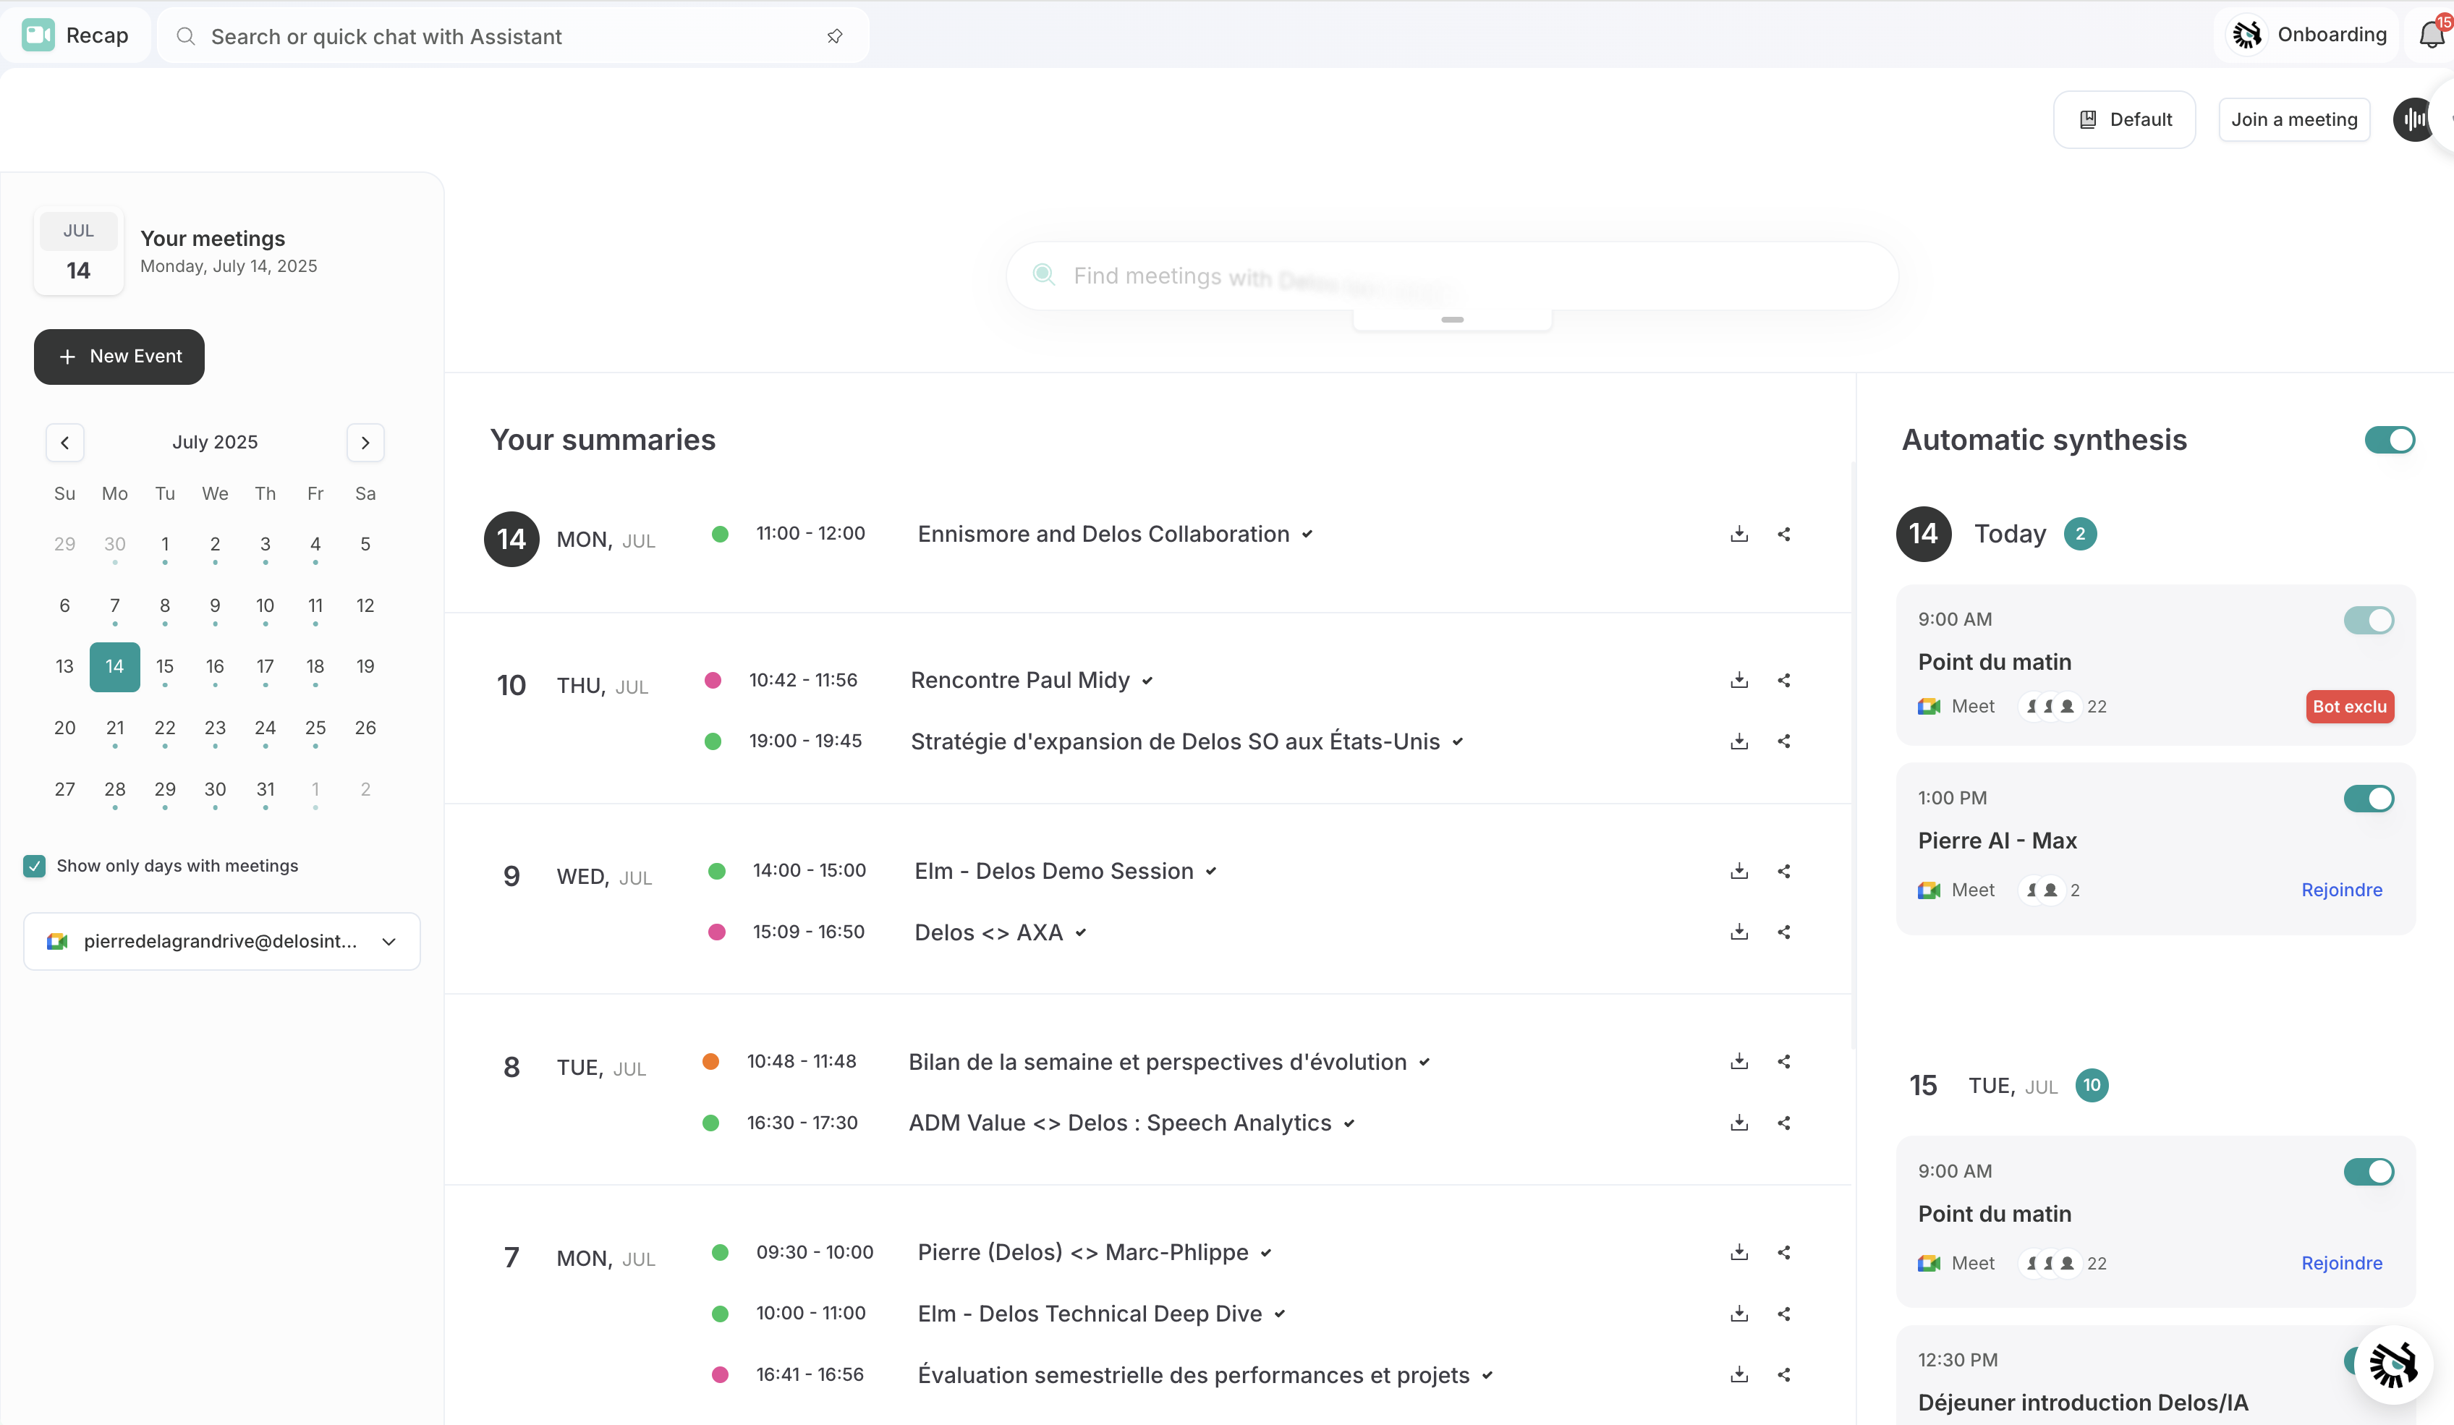
Task: Download Évaluation semestrielle des performances summary
Action: coord(1739,1375)
